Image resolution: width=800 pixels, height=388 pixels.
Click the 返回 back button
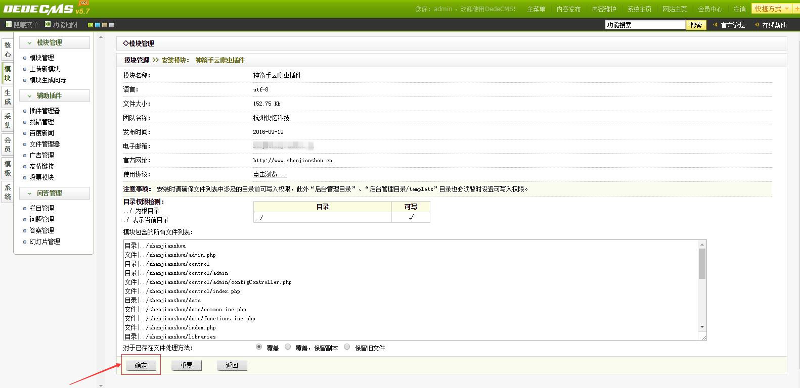(x=232, y=365)
